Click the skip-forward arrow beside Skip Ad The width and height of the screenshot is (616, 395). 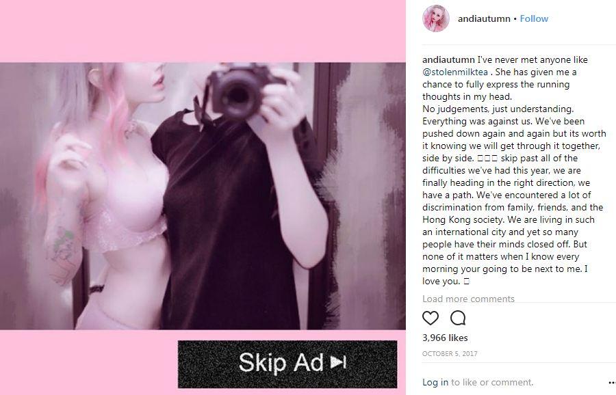pyautogui.click(x=338, y=362)
